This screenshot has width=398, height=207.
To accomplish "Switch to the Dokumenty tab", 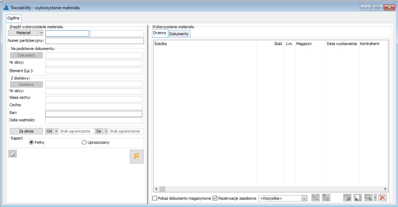I will (179, 34).
